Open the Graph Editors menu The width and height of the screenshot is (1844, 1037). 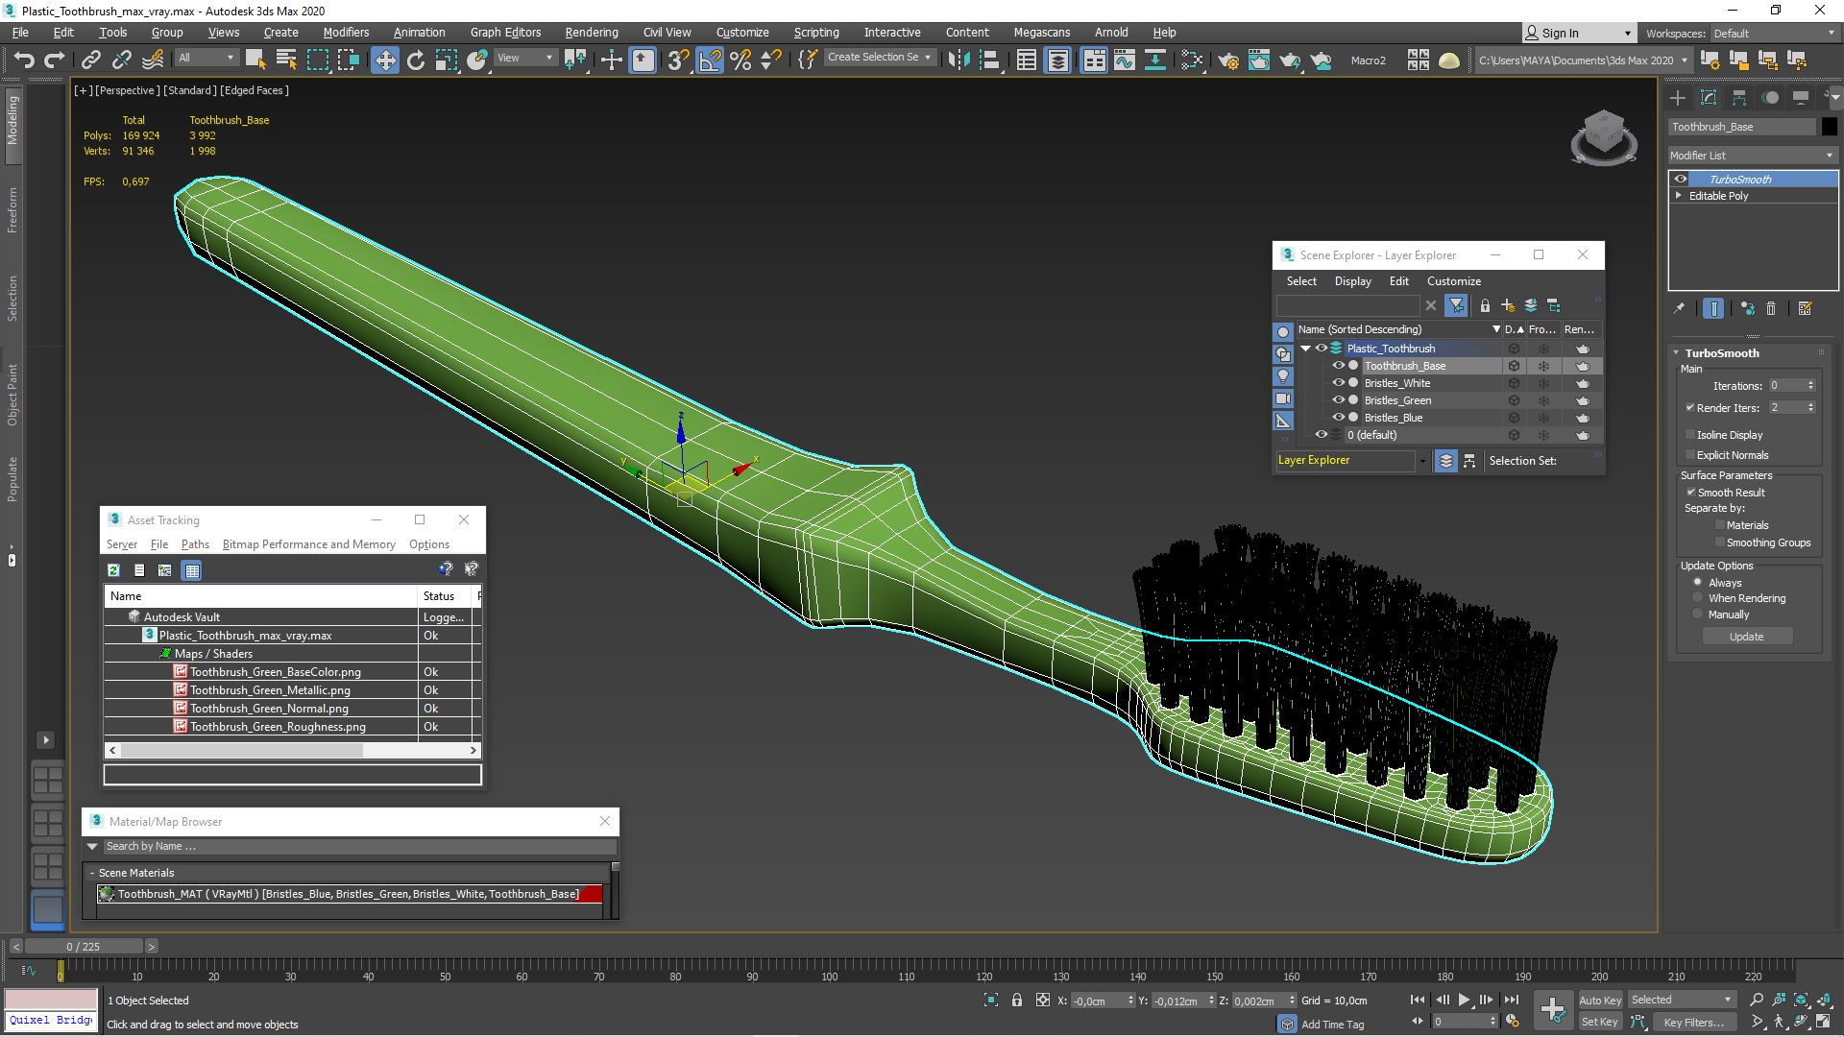tap(505, 33)
